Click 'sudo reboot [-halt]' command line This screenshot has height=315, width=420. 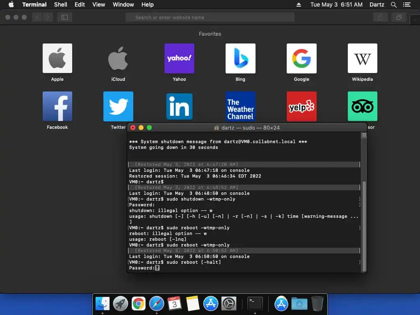click(175, 262)
